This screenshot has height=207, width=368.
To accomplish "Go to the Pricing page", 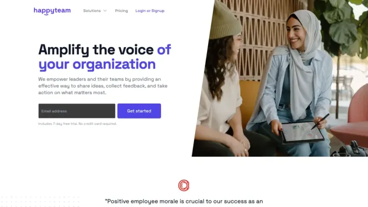I will tap(121, 11).
